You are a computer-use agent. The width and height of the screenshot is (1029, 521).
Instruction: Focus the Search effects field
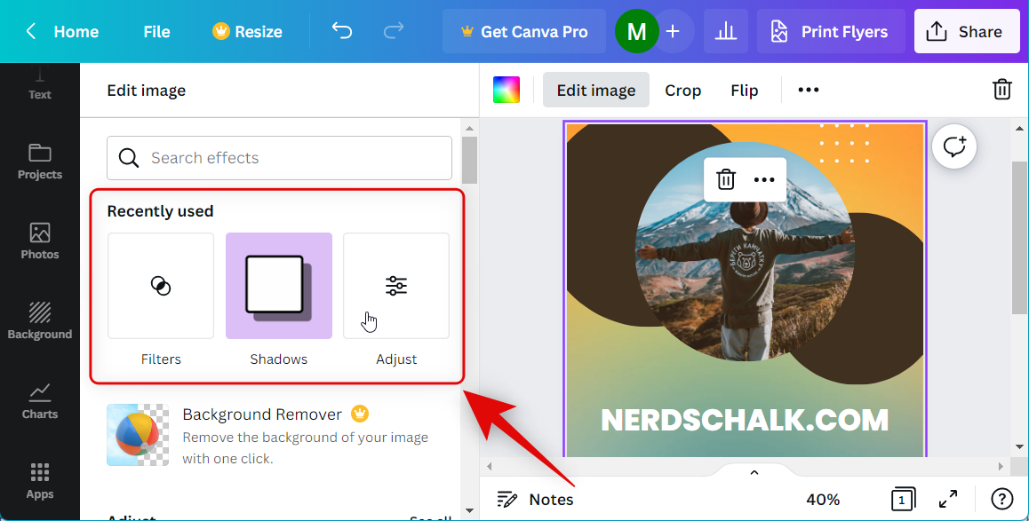[x=280, y=158]
